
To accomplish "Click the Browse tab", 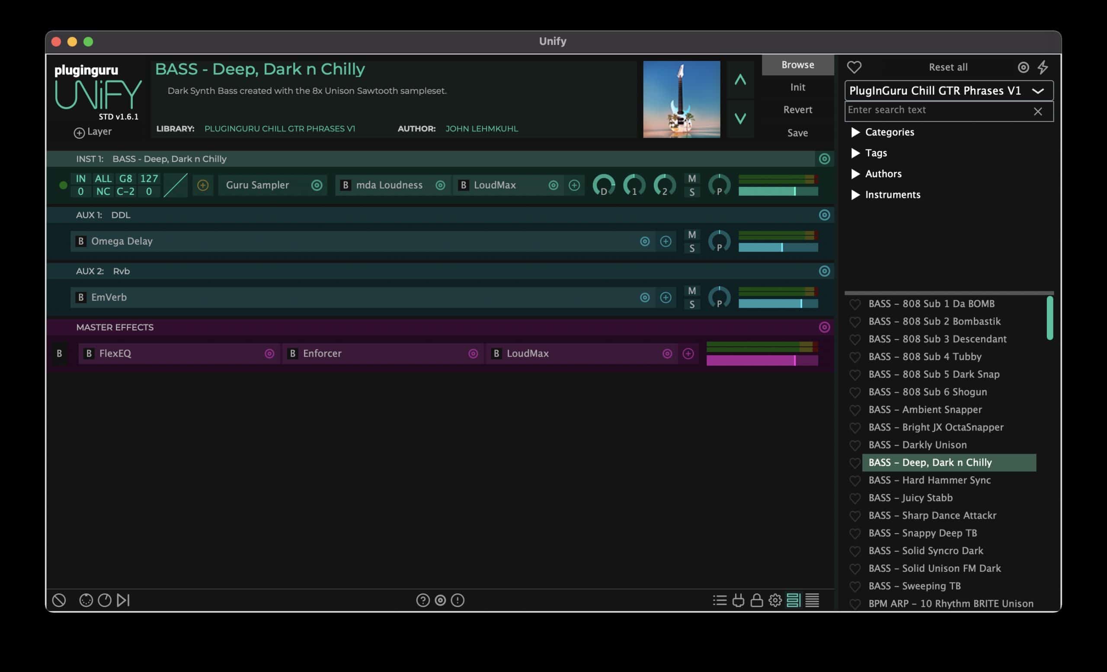I will (x=797, y=65).
